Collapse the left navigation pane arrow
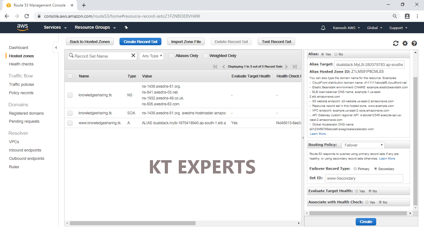This screenshot has width=424, height=228. point(56,47)
